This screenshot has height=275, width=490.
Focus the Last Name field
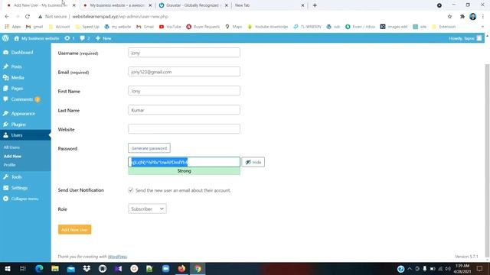coord(184,110)
